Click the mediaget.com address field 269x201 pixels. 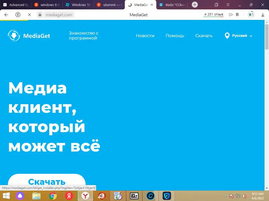tap(59, 15)
